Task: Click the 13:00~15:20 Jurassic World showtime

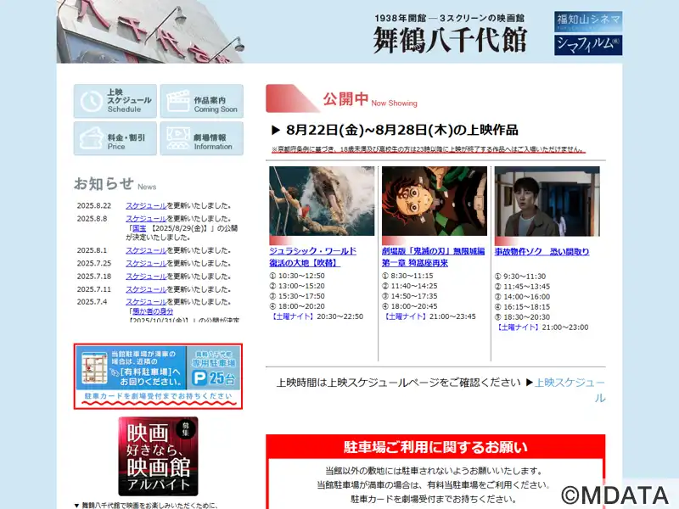Action: pos(297,286)
